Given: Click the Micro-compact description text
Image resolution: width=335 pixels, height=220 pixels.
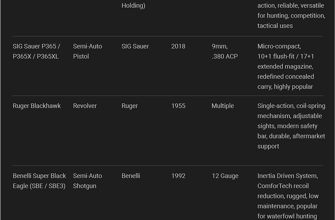Looking at the screenshot, I should tap(285, 66).
